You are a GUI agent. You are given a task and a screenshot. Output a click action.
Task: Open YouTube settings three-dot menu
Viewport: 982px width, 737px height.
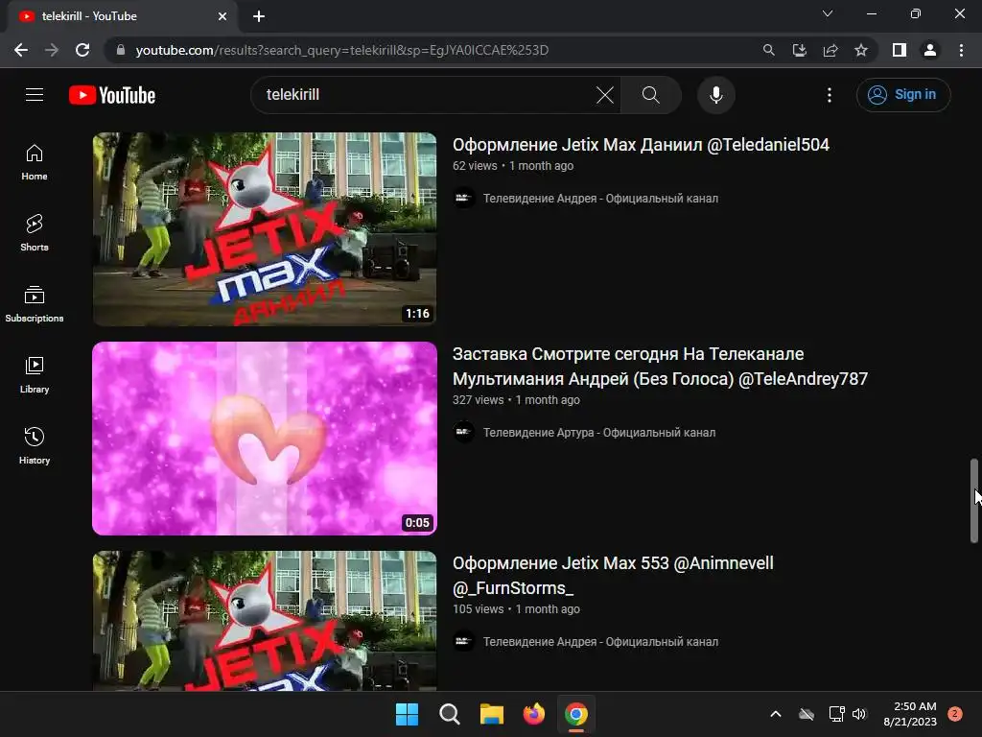[830, 95]
